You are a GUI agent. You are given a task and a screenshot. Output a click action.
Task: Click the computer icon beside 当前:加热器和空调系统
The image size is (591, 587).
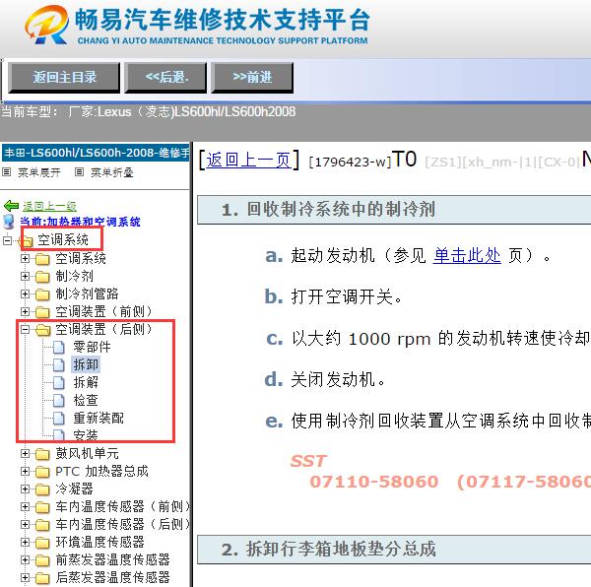tap(9, 222)
